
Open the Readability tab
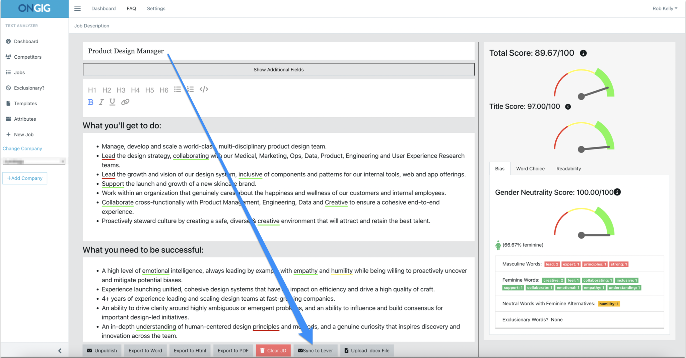[x=568, y=169]
